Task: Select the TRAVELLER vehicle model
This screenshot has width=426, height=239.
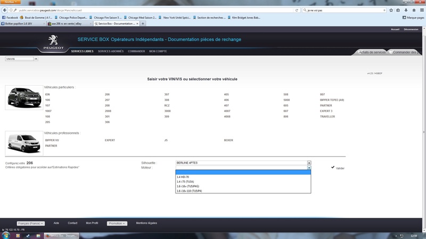Action: click(x=327, y=116)
